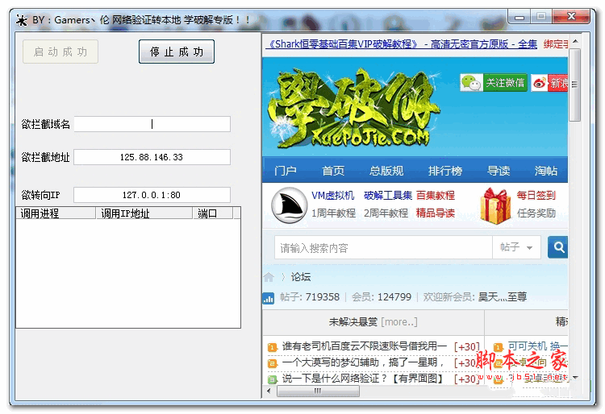Open the 总版规 navigation tab
This screenshot has height=414, width=605.
(386, 171)
